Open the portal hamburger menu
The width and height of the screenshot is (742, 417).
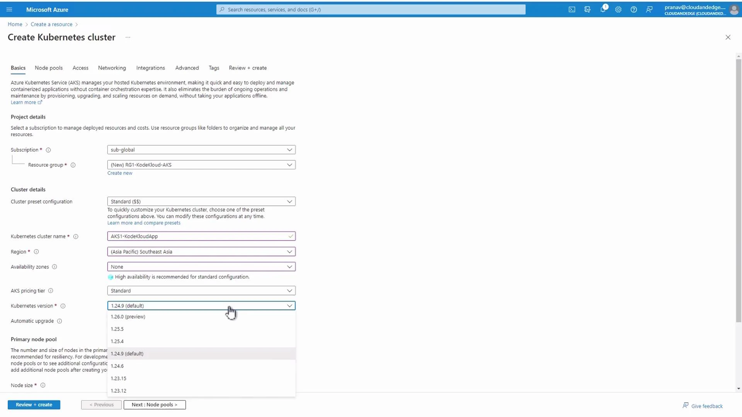click(x=9, y=9)
